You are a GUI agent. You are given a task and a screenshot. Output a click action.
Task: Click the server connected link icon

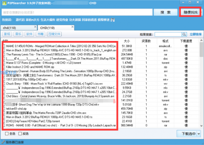(3, 142)
